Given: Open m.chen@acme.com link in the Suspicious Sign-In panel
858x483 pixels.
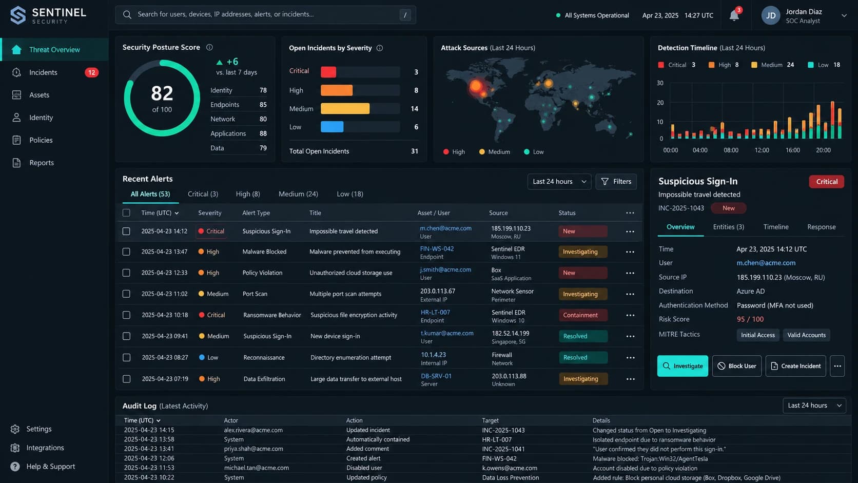Looking at the screenshot, I should point(766,263).
